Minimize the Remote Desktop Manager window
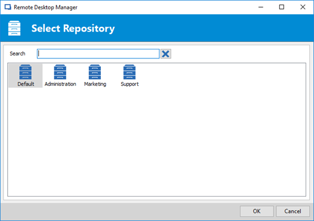The width and height of the screenshot is (314, 221). [261, 7]
